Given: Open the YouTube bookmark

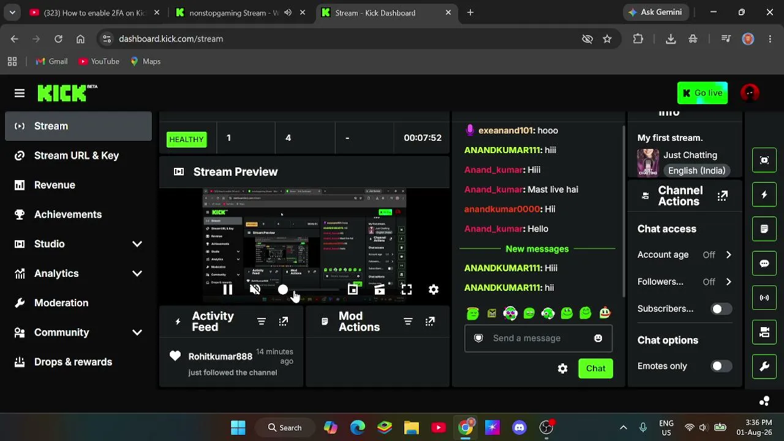Looking at the screenshot, I should 99,61.
